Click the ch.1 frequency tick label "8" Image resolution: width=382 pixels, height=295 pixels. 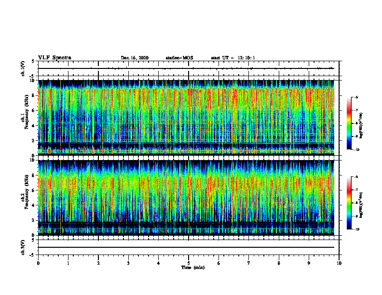tap(34, 95)
